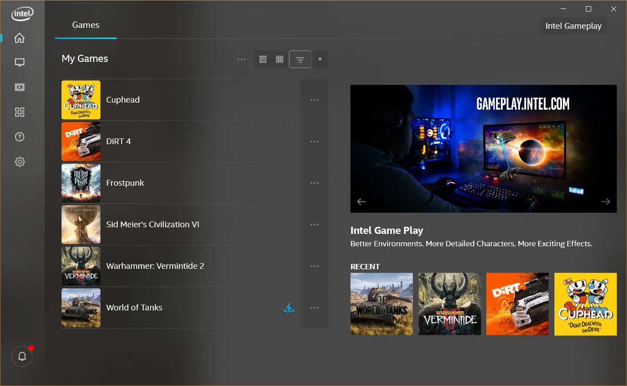Open more options for Frostpunk

pyautogui.click(x=315, y=183)
